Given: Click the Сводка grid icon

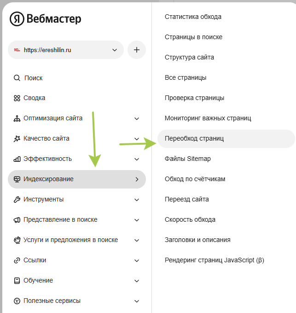Looking at the screenshot, I should pos(17,98).
